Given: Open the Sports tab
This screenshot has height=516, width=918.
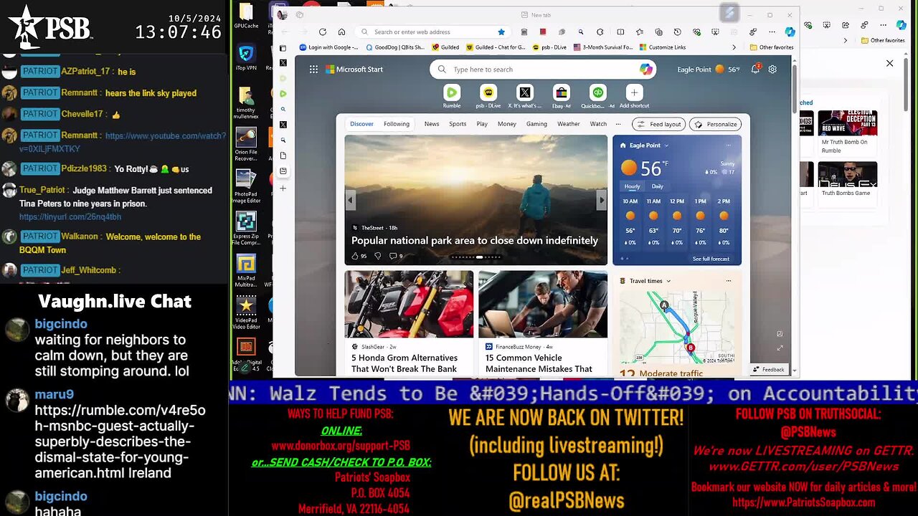Looking at the screenshot, I should [458, 124].
